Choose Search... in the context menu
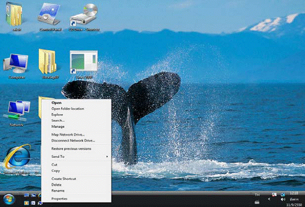 76,121
